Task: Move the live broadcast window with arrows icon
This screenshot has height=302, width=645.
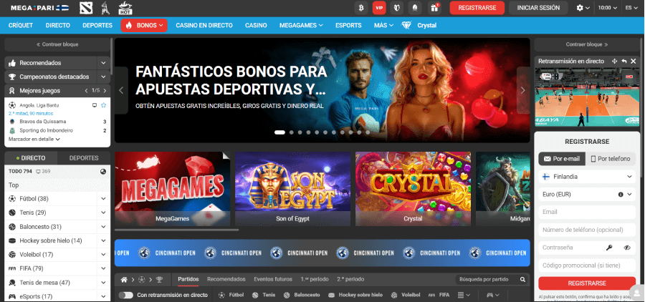Action: click(x=615, y=61)
